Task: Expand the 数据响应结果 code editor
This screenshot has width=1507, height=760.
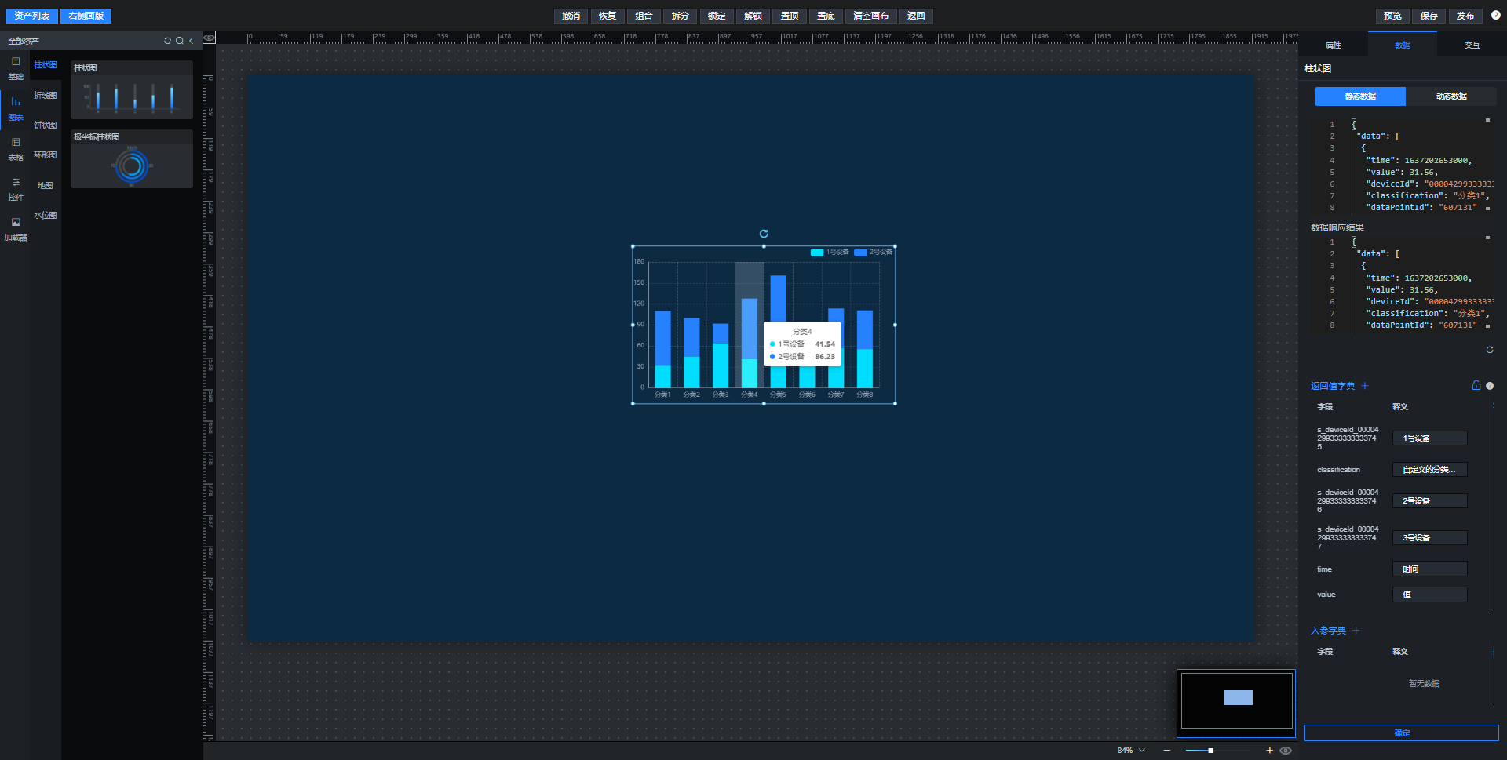Action: [x=1487, y=238]
